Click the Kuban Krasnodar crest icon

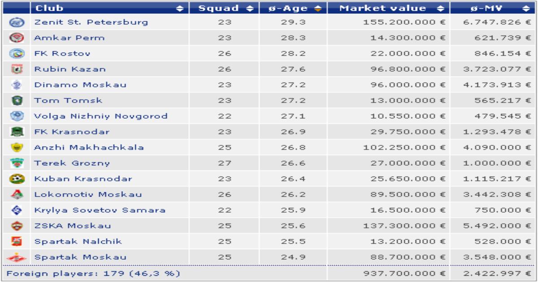pos(13,179)
